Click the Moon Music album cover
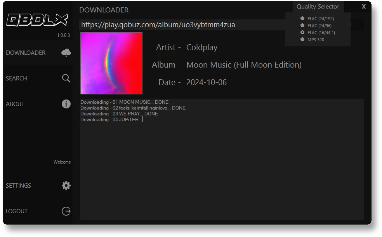 pos(111,63)
